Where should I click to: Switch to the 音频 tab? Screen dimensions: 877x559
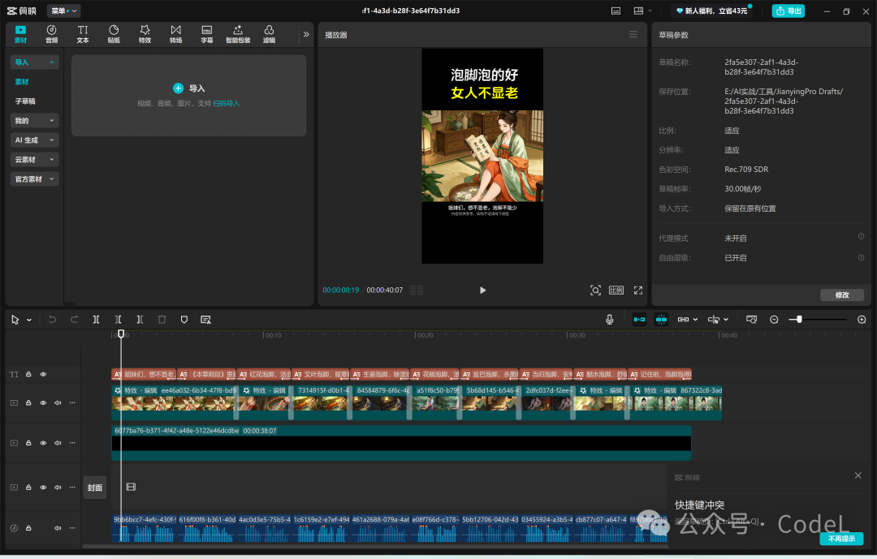coord(51,34)
